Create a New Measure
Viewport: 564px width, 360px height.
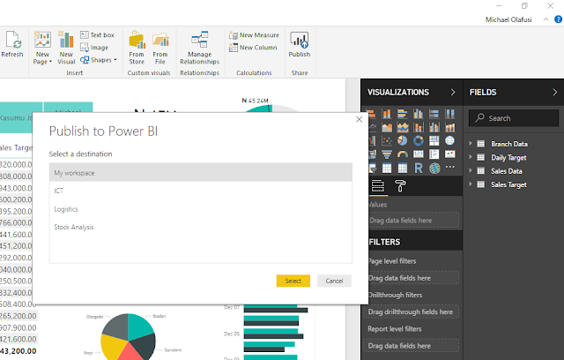coord(254,35)
